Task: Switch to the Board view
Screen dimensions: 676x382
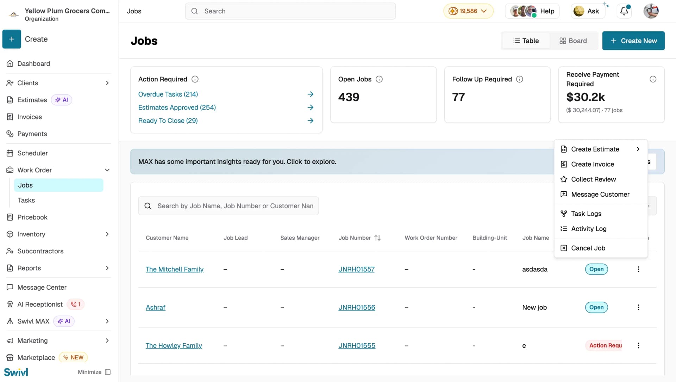Action: click(573, 41)
